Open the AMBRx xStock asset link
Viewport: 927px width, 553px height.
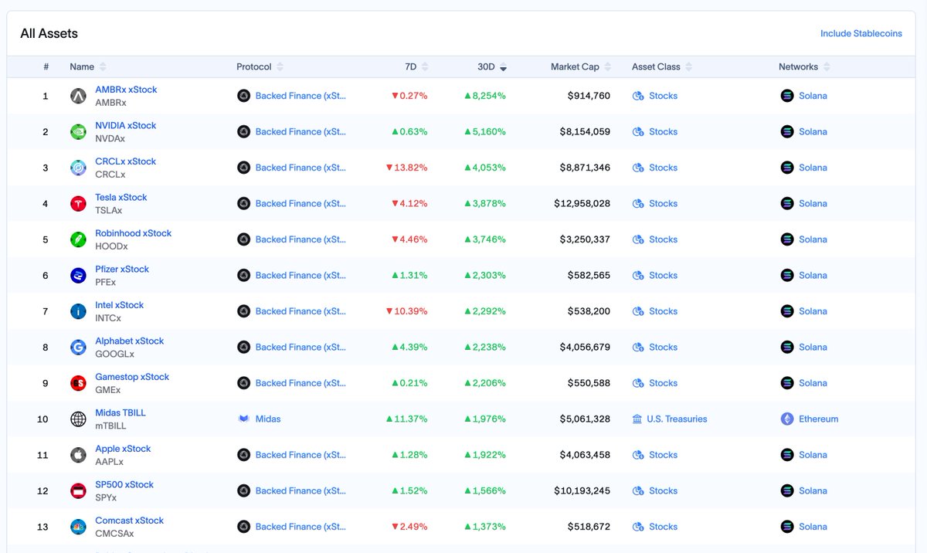(x=126, y=90)
